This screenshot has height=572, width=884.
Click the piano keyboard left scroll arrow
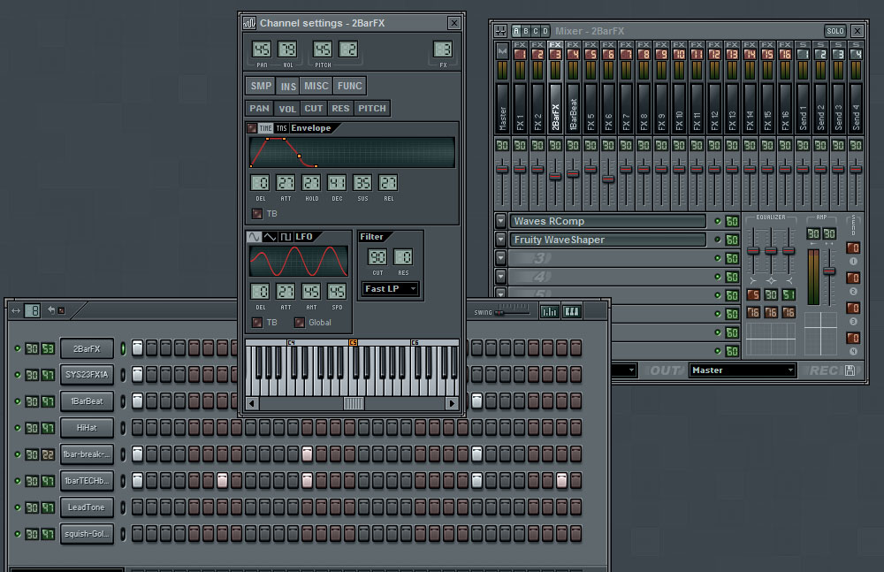252,403
